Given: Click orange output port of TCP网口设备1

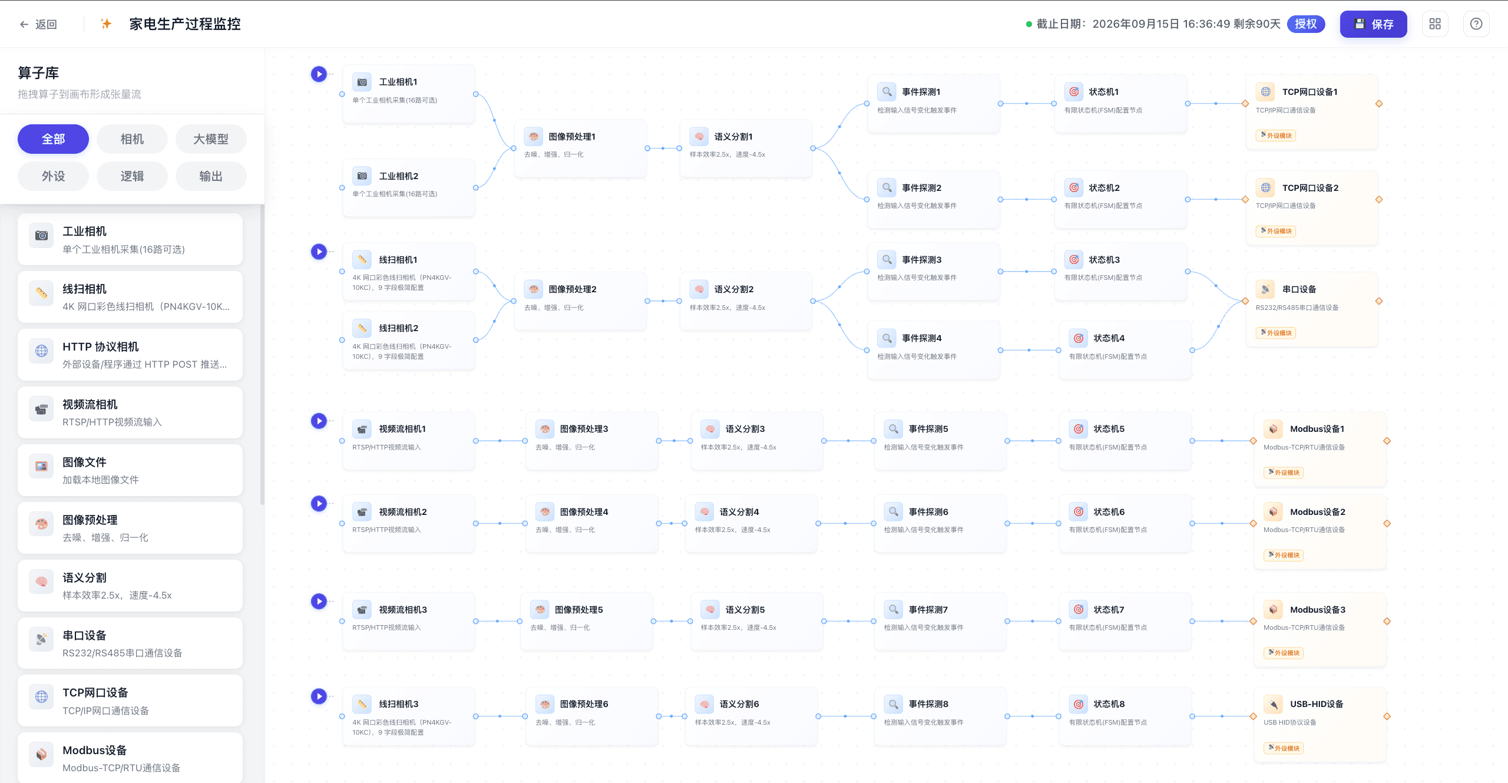Looking at the screenshot, I should [x=1379, y=104].
